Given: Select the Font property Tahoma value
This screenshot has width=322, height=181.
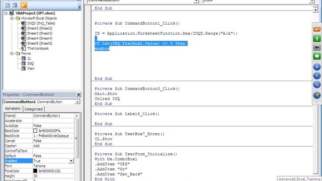Looking at the screenshot, I should coord(53,166).
